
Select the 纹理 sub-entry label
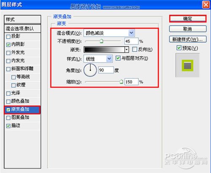point(21,85)
